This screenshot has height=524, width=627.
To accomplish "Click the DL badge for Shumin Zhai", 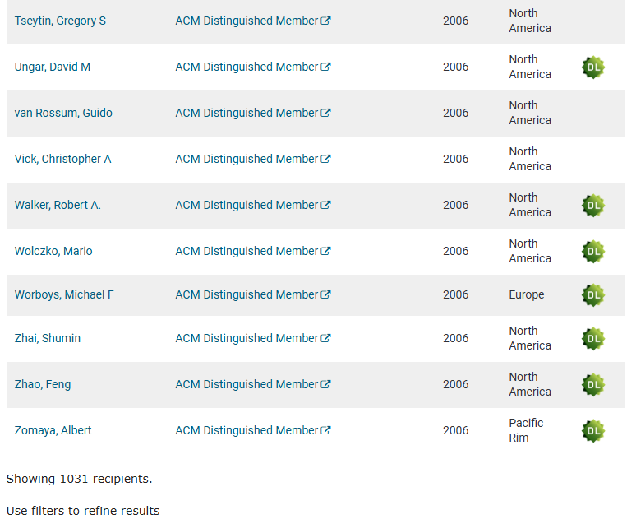I will [592, 339].
